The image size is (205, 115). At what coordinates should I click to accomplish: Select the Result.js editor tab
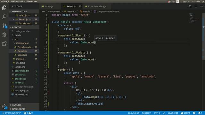(x=71, y=6)
